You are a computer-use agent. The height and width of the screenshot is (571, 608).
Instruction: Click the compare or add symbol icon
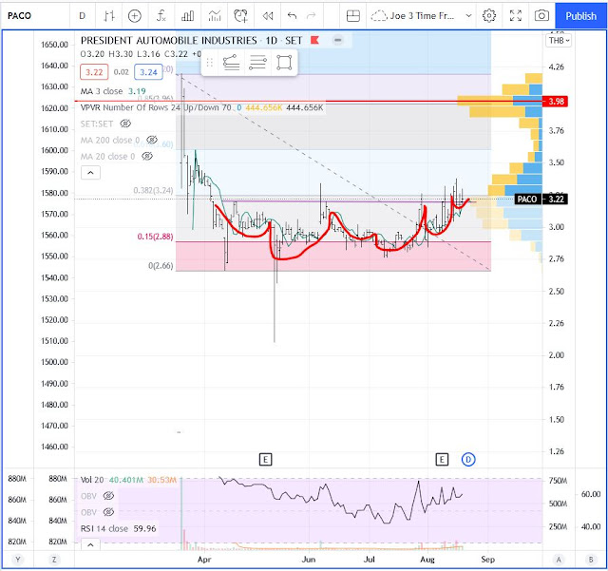pyautogui.click(x=135, y=16)
